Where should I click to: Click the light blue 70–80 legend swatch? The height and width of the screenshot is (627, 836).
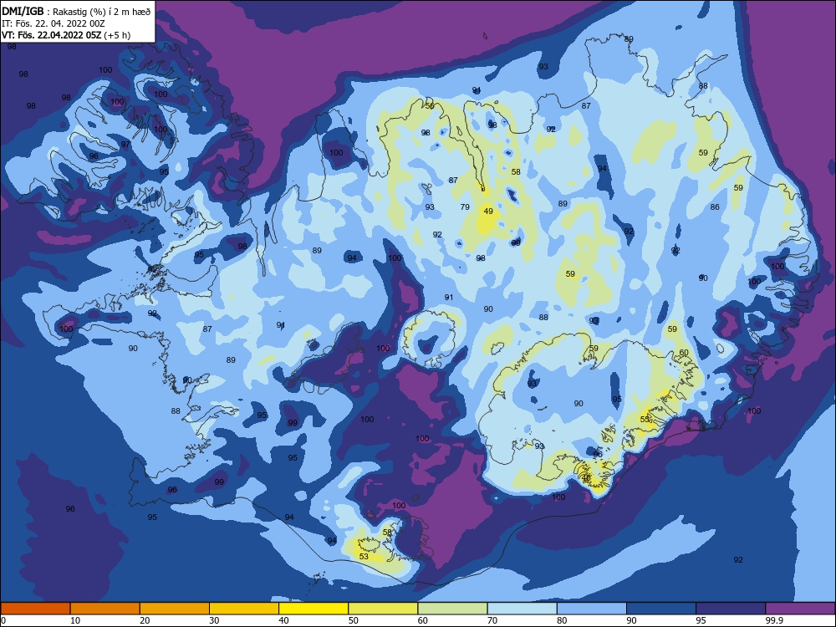(x=522, y=609)
